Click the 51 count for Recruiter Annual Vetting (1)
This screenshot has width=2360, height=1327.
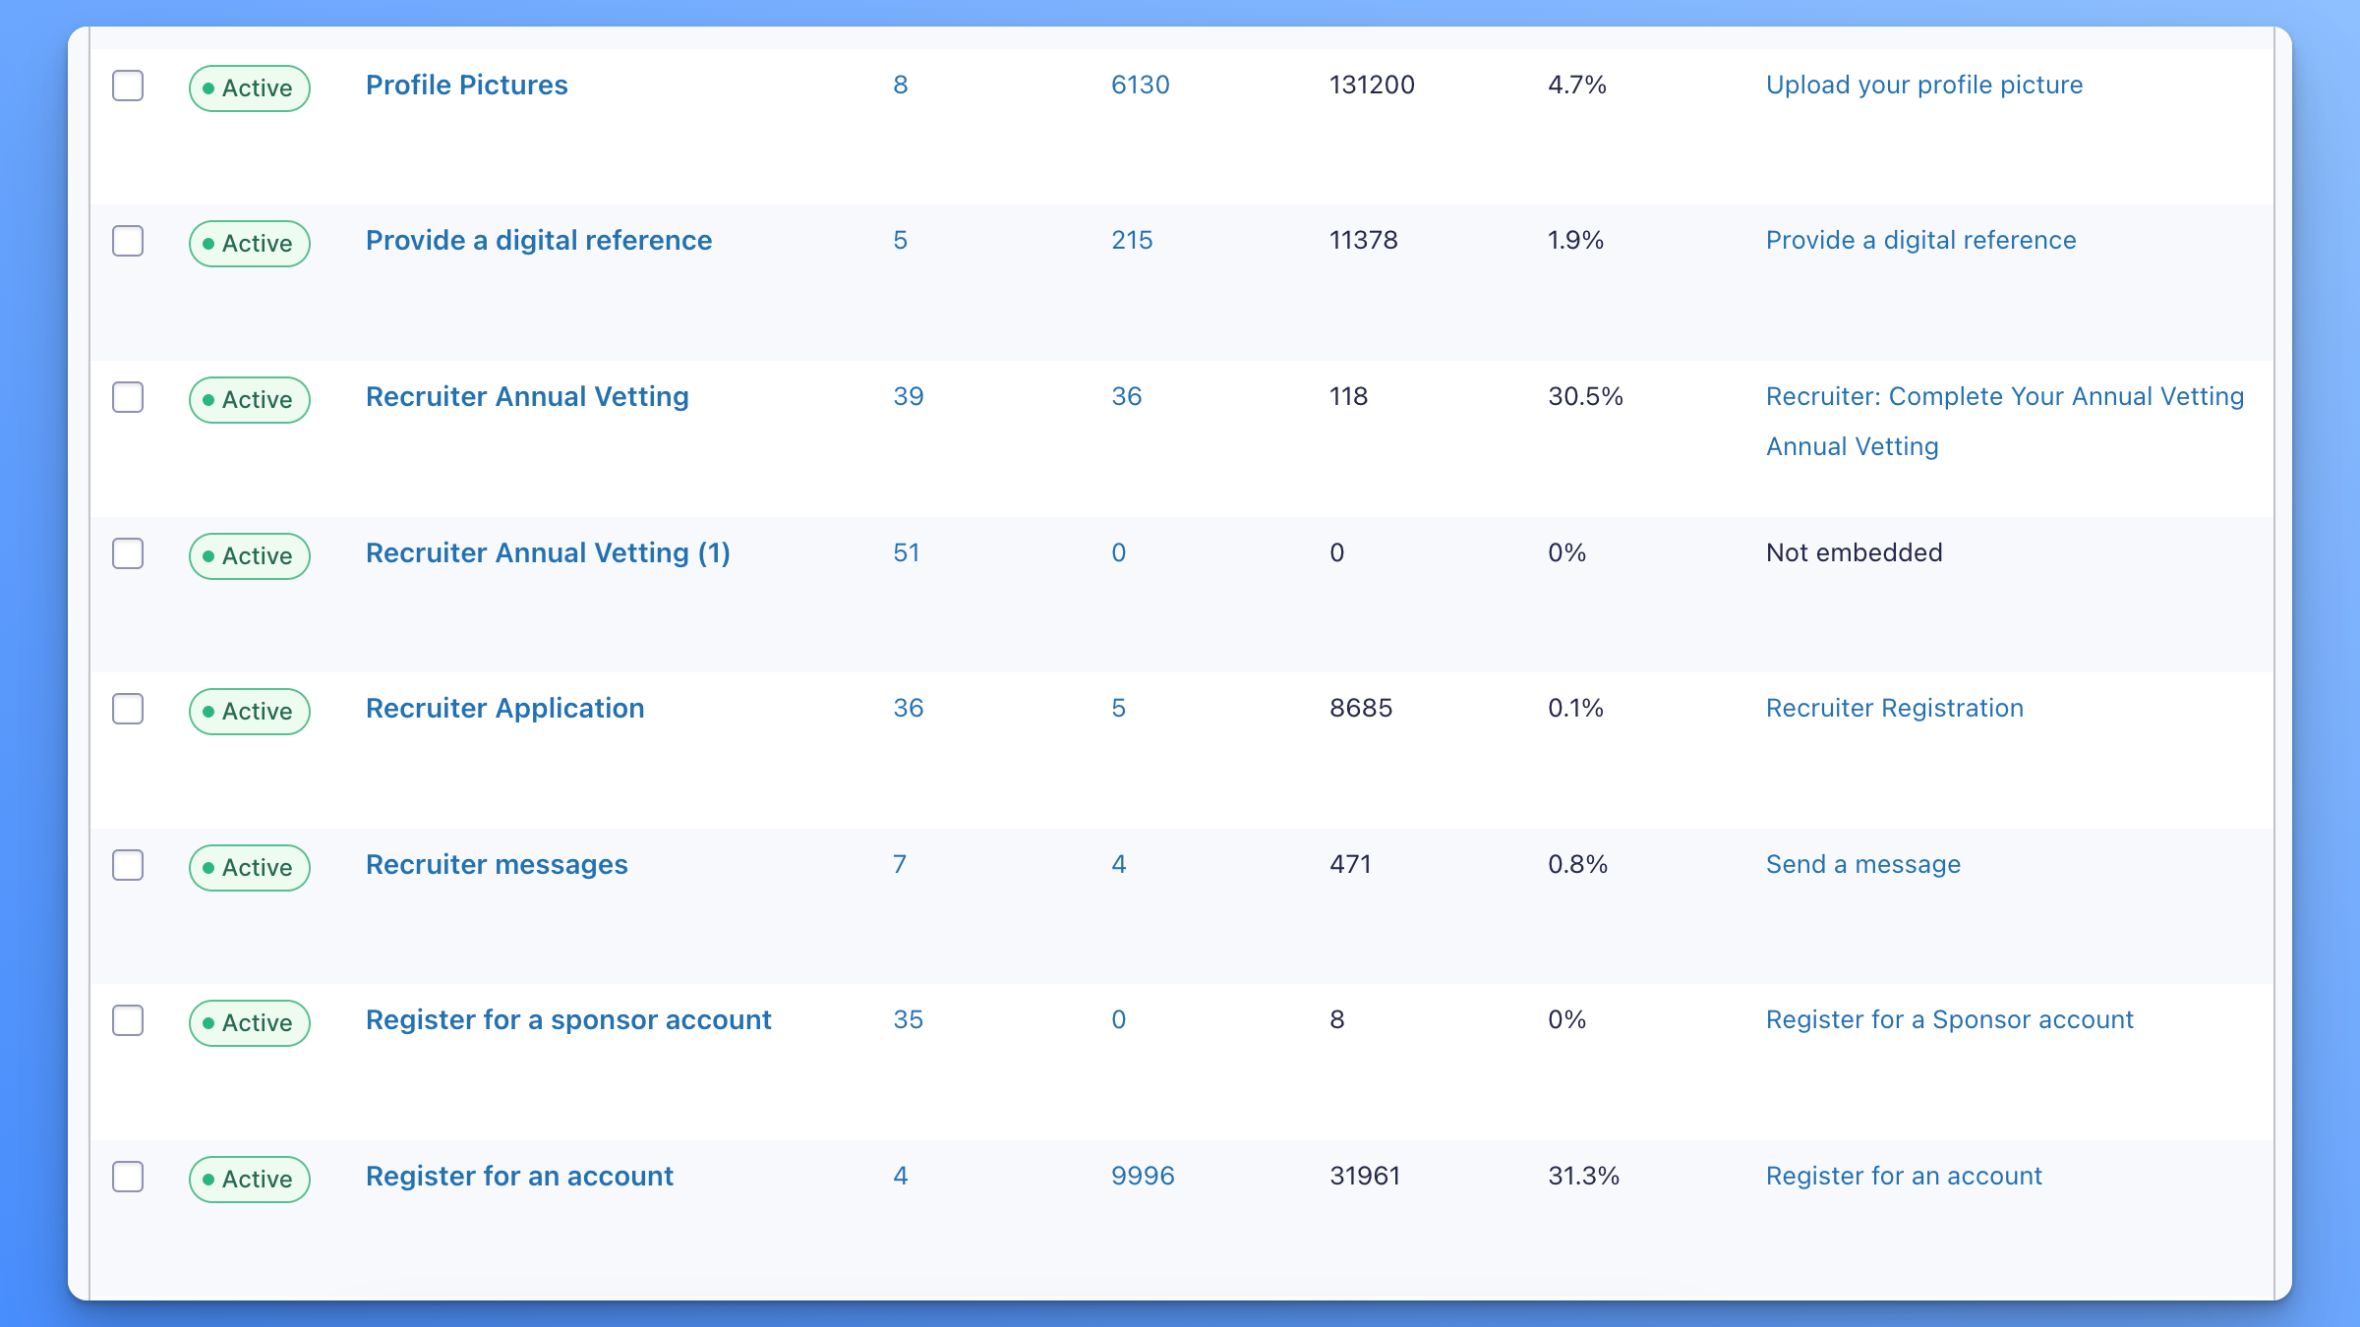tap(907, 552)
